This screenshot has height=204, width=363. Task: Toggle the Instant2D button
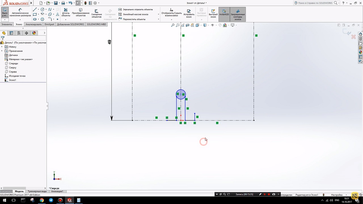click(224, 12)
